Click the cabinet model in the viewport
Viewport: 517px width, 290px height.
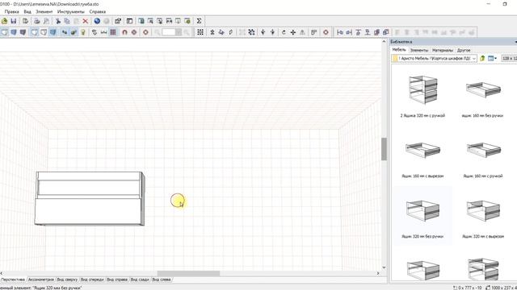pyautogui.click(x=90, y=199)
